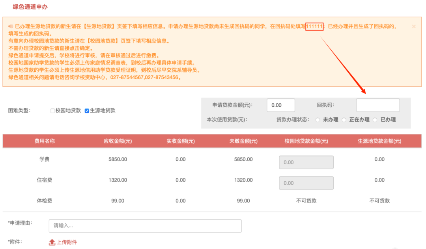Select the 正在办理 loan status radio button
Screen dimensions: 426x249
pyautogui.click(x=344, y=119)
